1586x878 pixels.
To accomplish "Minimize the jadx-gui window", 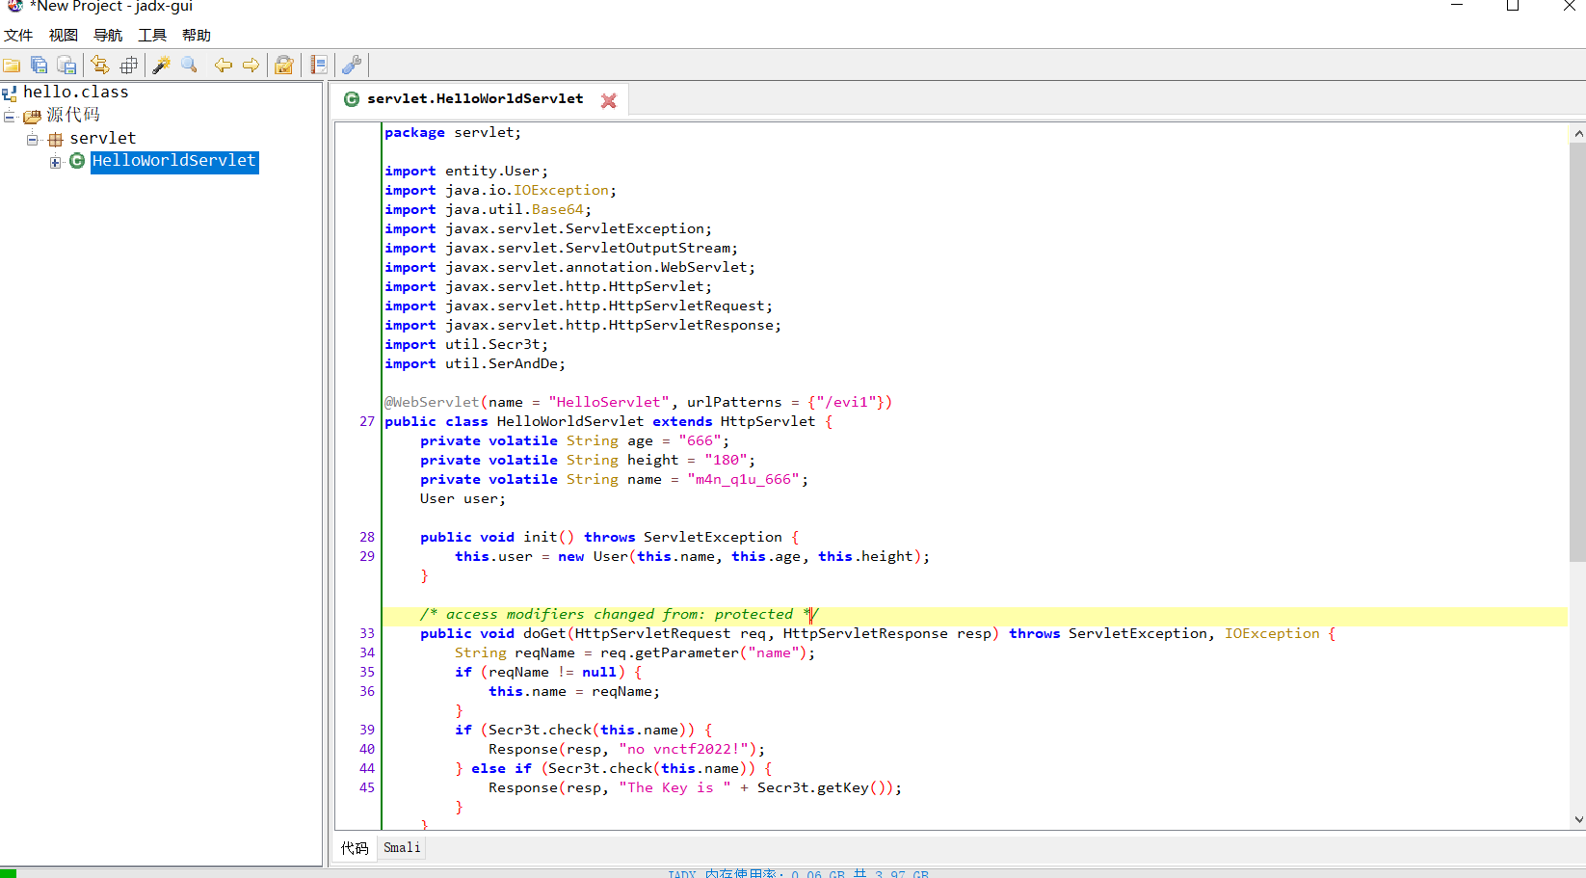I will click(1457, 6).
